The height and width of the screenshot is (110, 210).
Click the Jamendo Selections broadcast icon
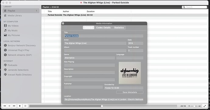(x=5, y=70)
